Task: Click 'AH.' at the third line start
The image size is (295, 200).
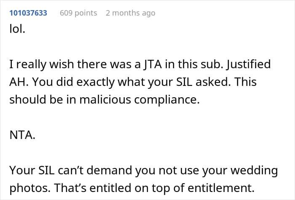Action: pos(19,82)
